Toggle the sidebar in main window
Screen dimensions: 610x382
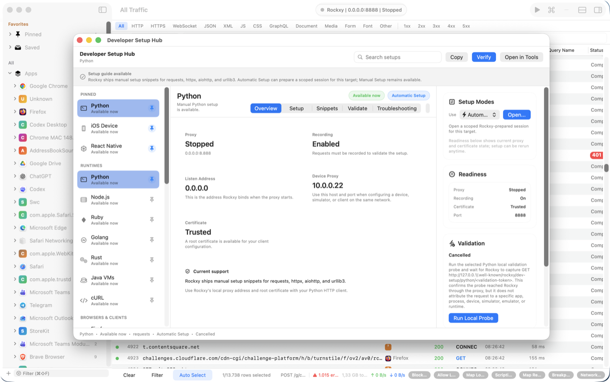pos(102,10)
